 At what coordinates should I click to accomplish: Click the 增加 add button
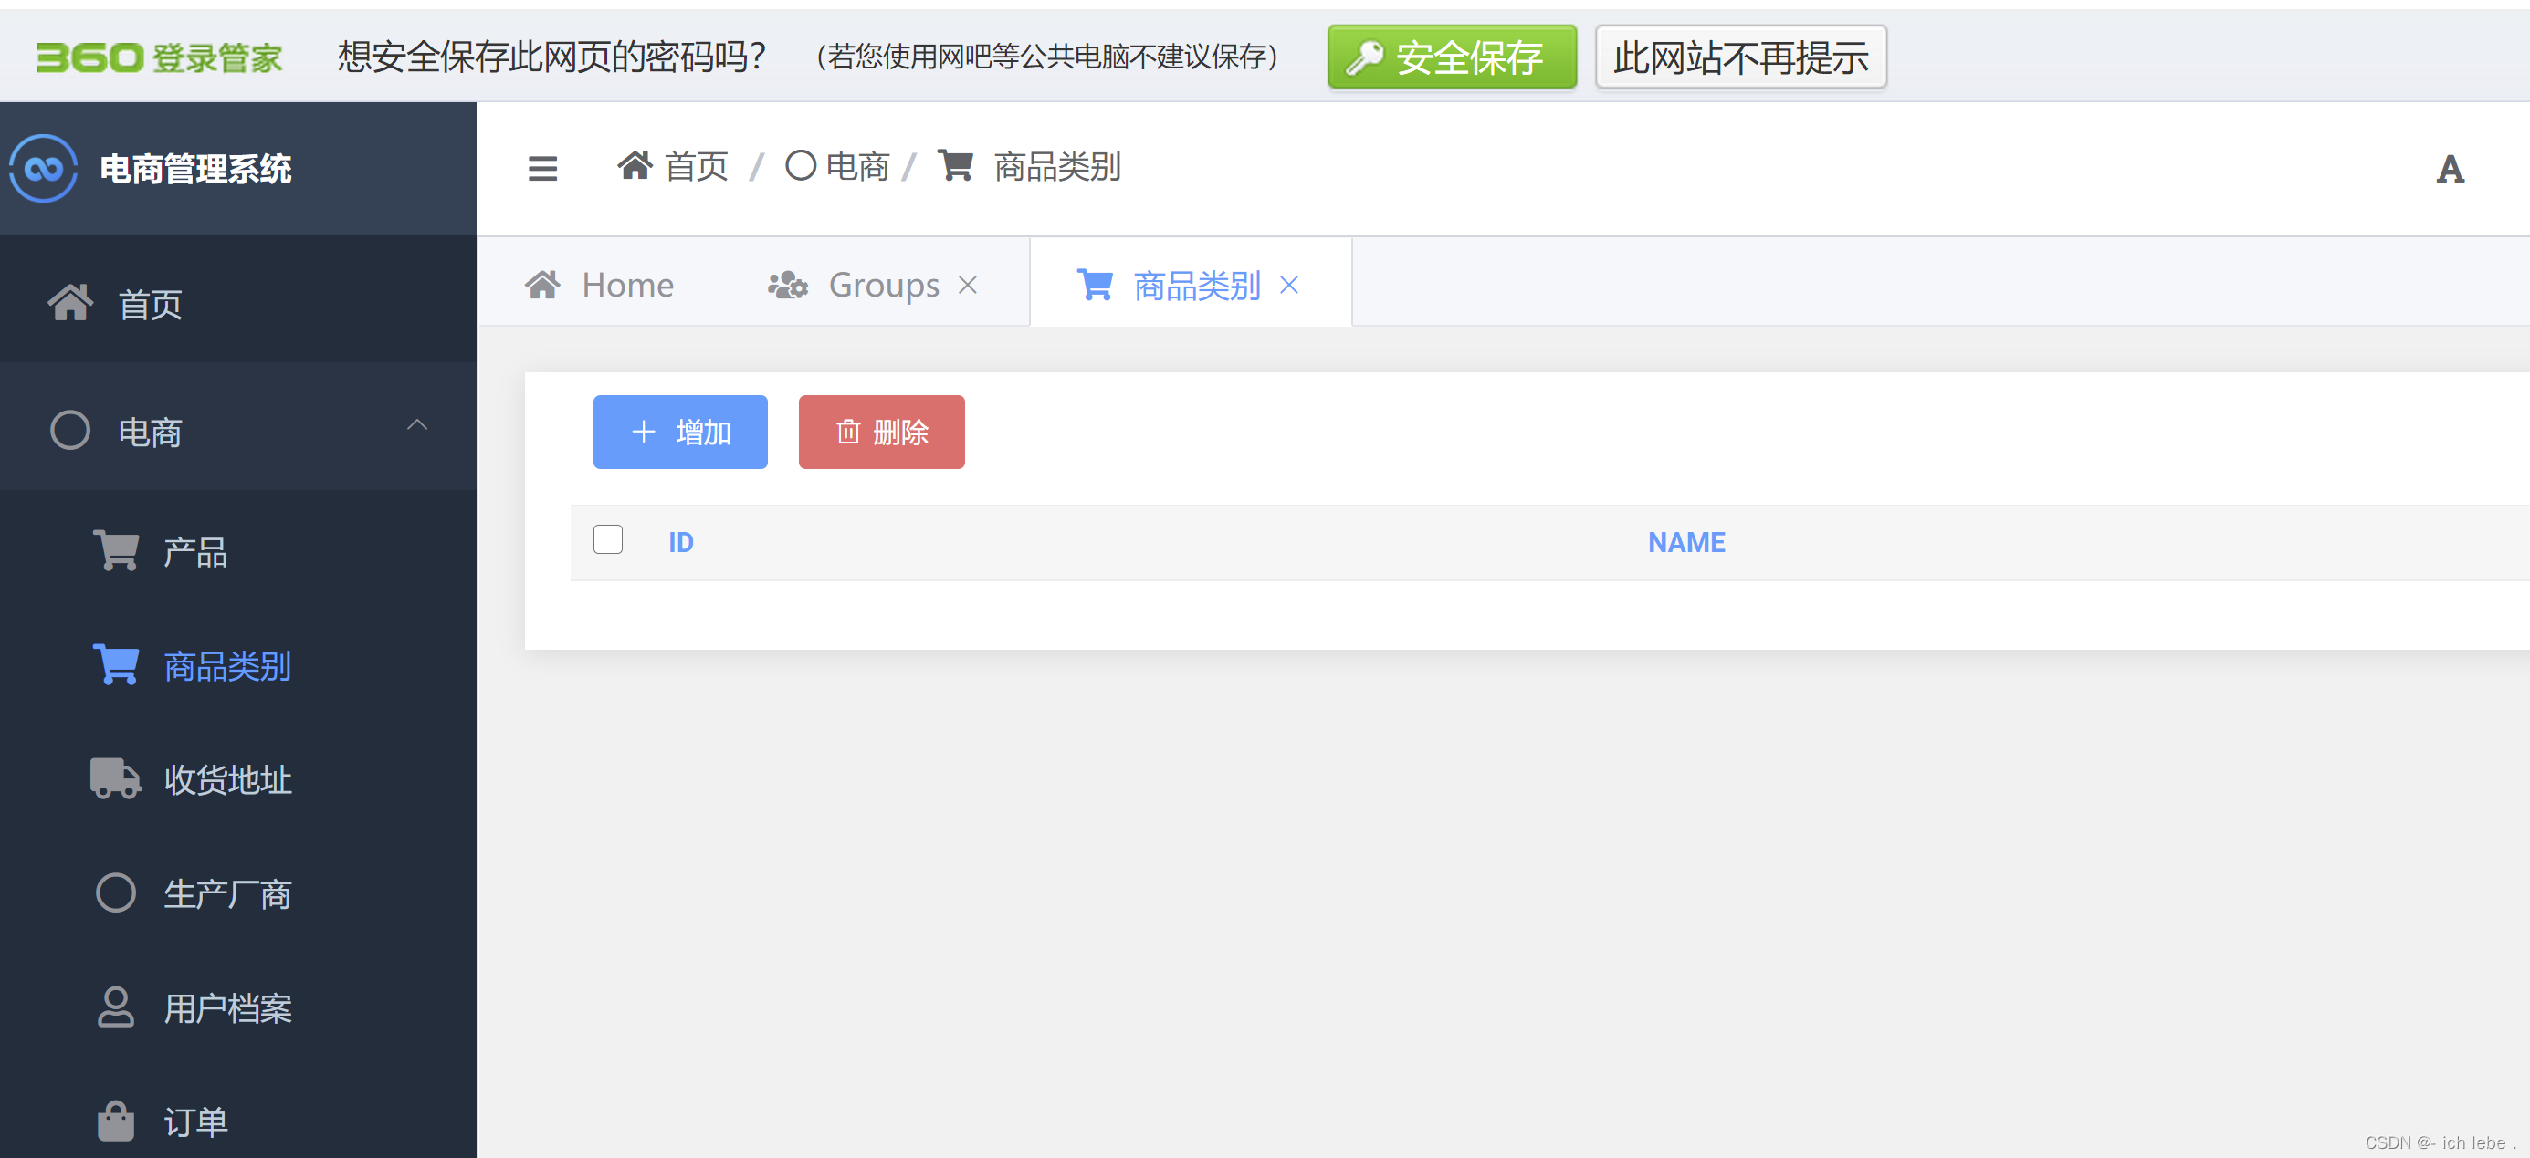[679, 431]
